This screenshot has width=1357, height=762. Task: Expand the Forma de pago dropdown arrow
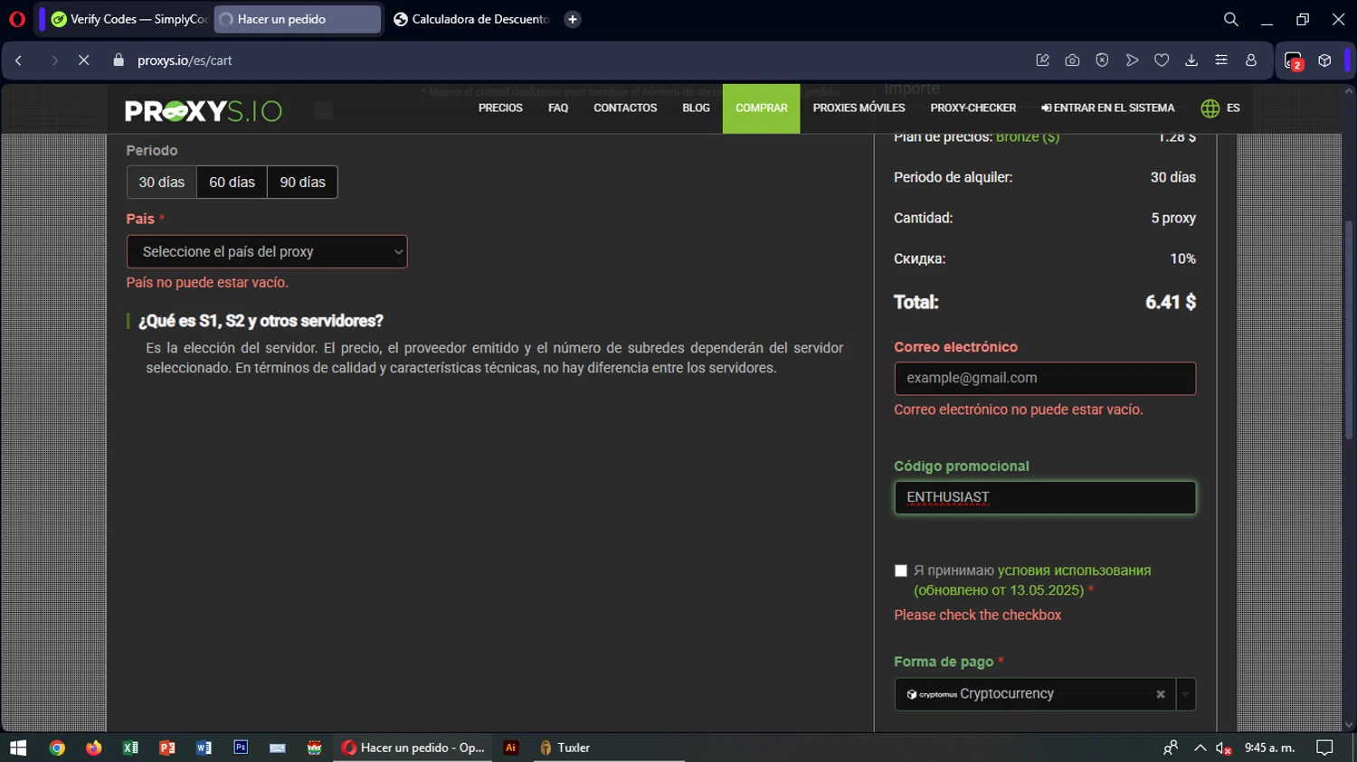point(1185,694)
